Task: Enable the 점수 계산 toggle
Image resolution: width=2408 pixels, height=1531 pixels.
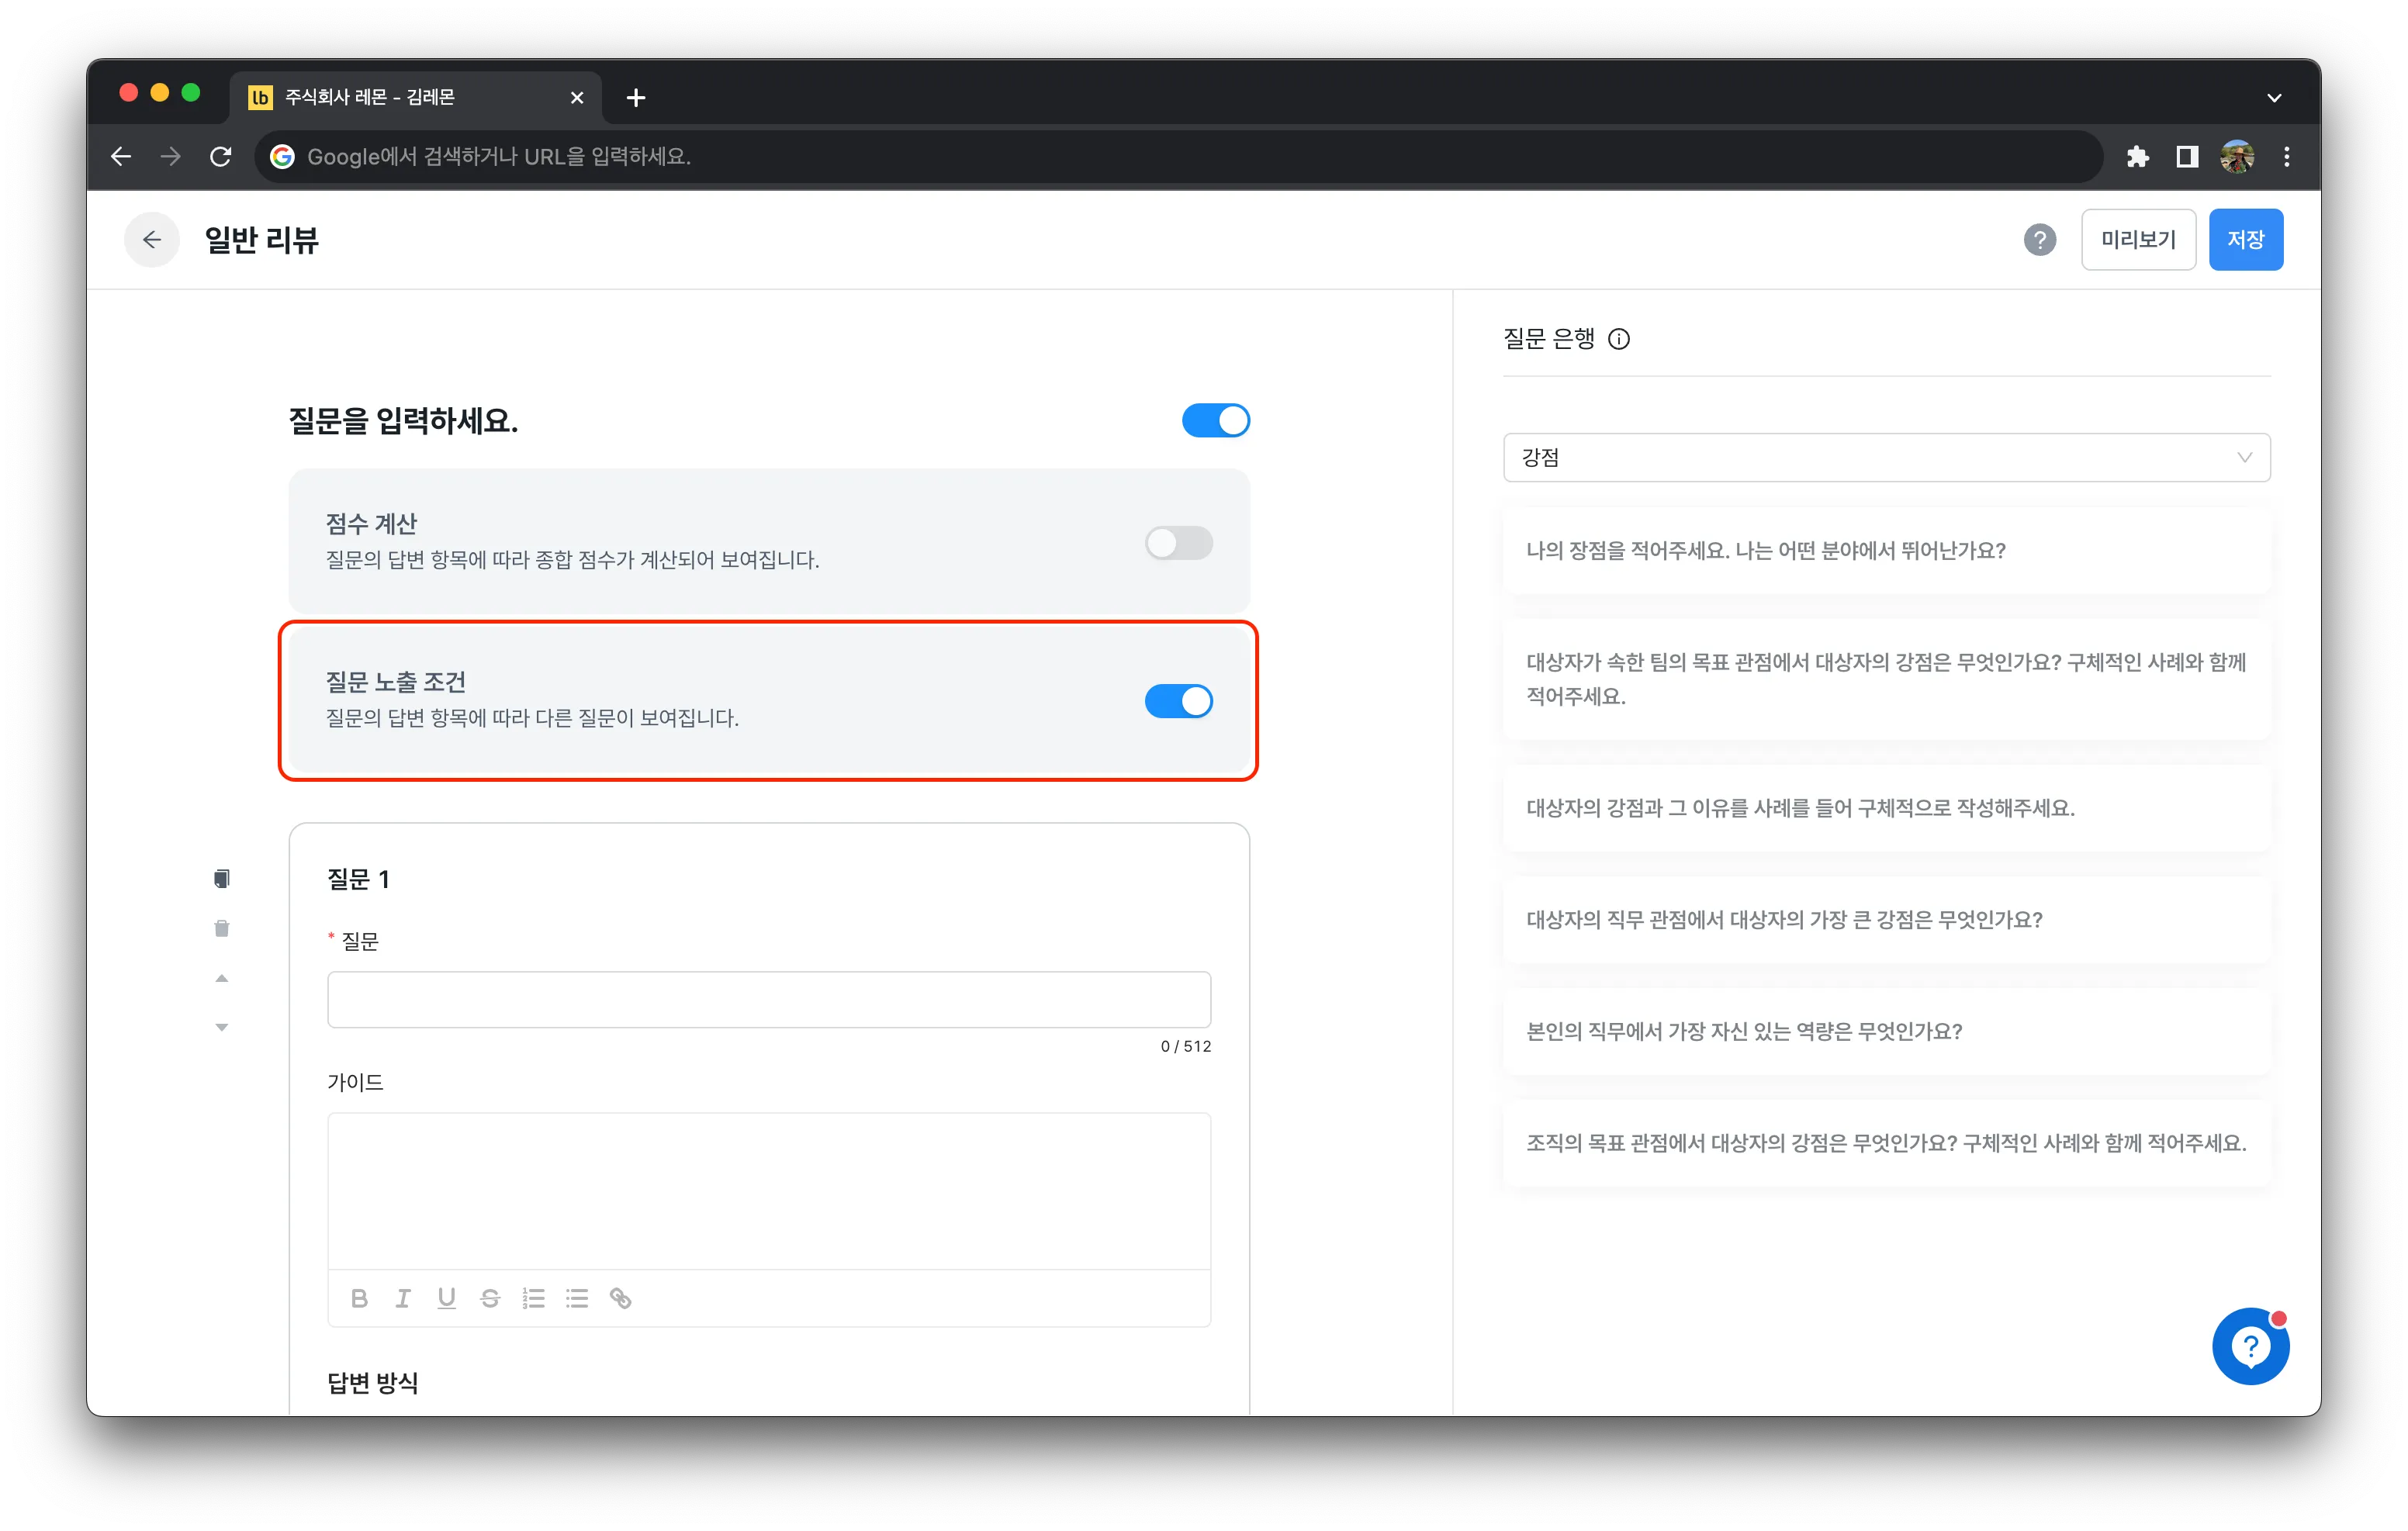Action: [x=1179, y=543]
